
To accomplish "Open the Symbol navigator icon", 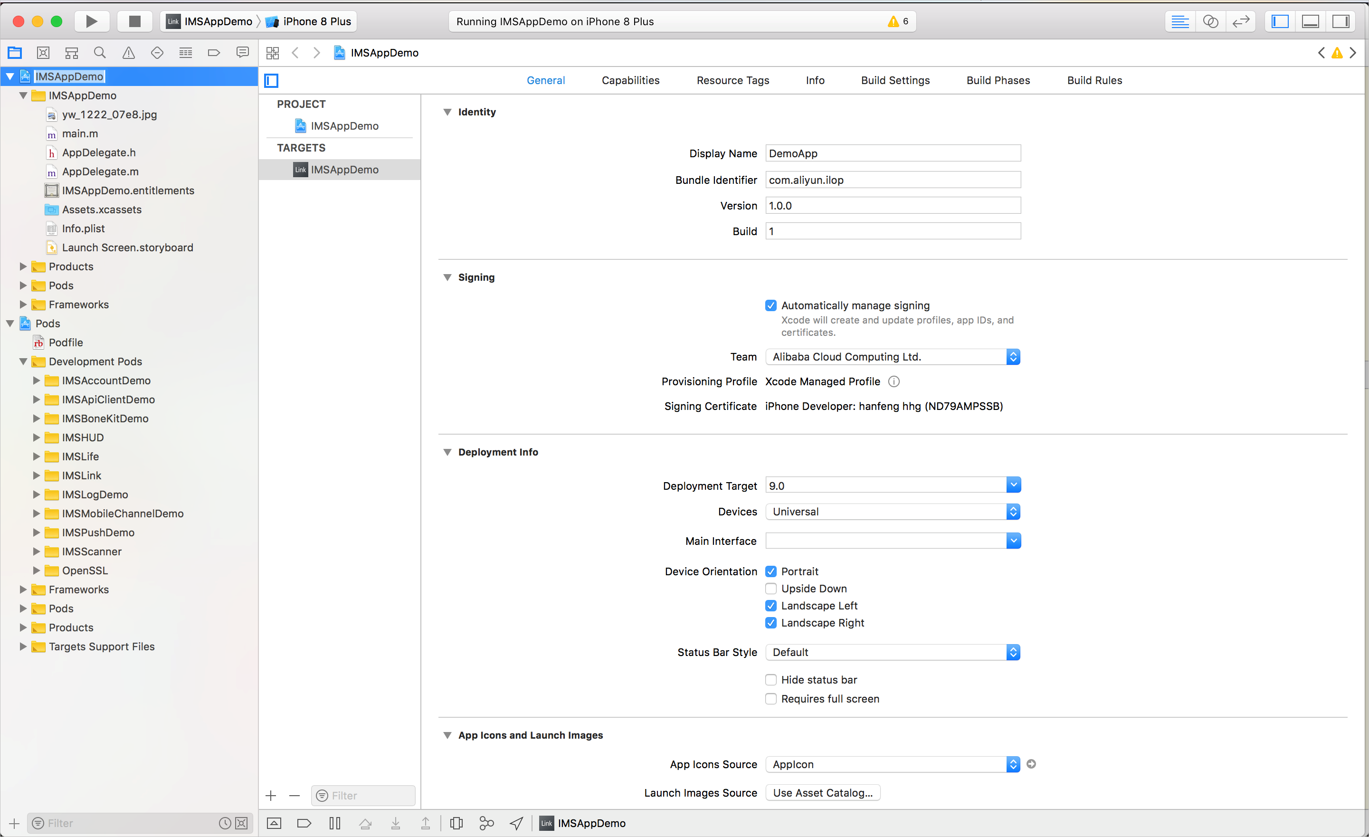I will [x=72, y=52].
